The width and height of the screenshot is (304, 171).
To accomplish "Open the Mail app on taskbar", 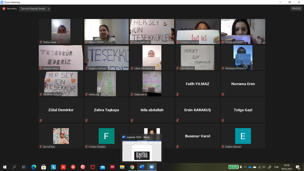I will pos(102,167).
